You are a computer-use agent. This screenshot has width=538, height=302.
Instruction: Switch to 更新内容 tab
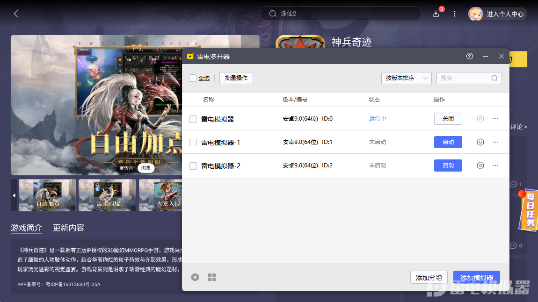click(68, 228)
